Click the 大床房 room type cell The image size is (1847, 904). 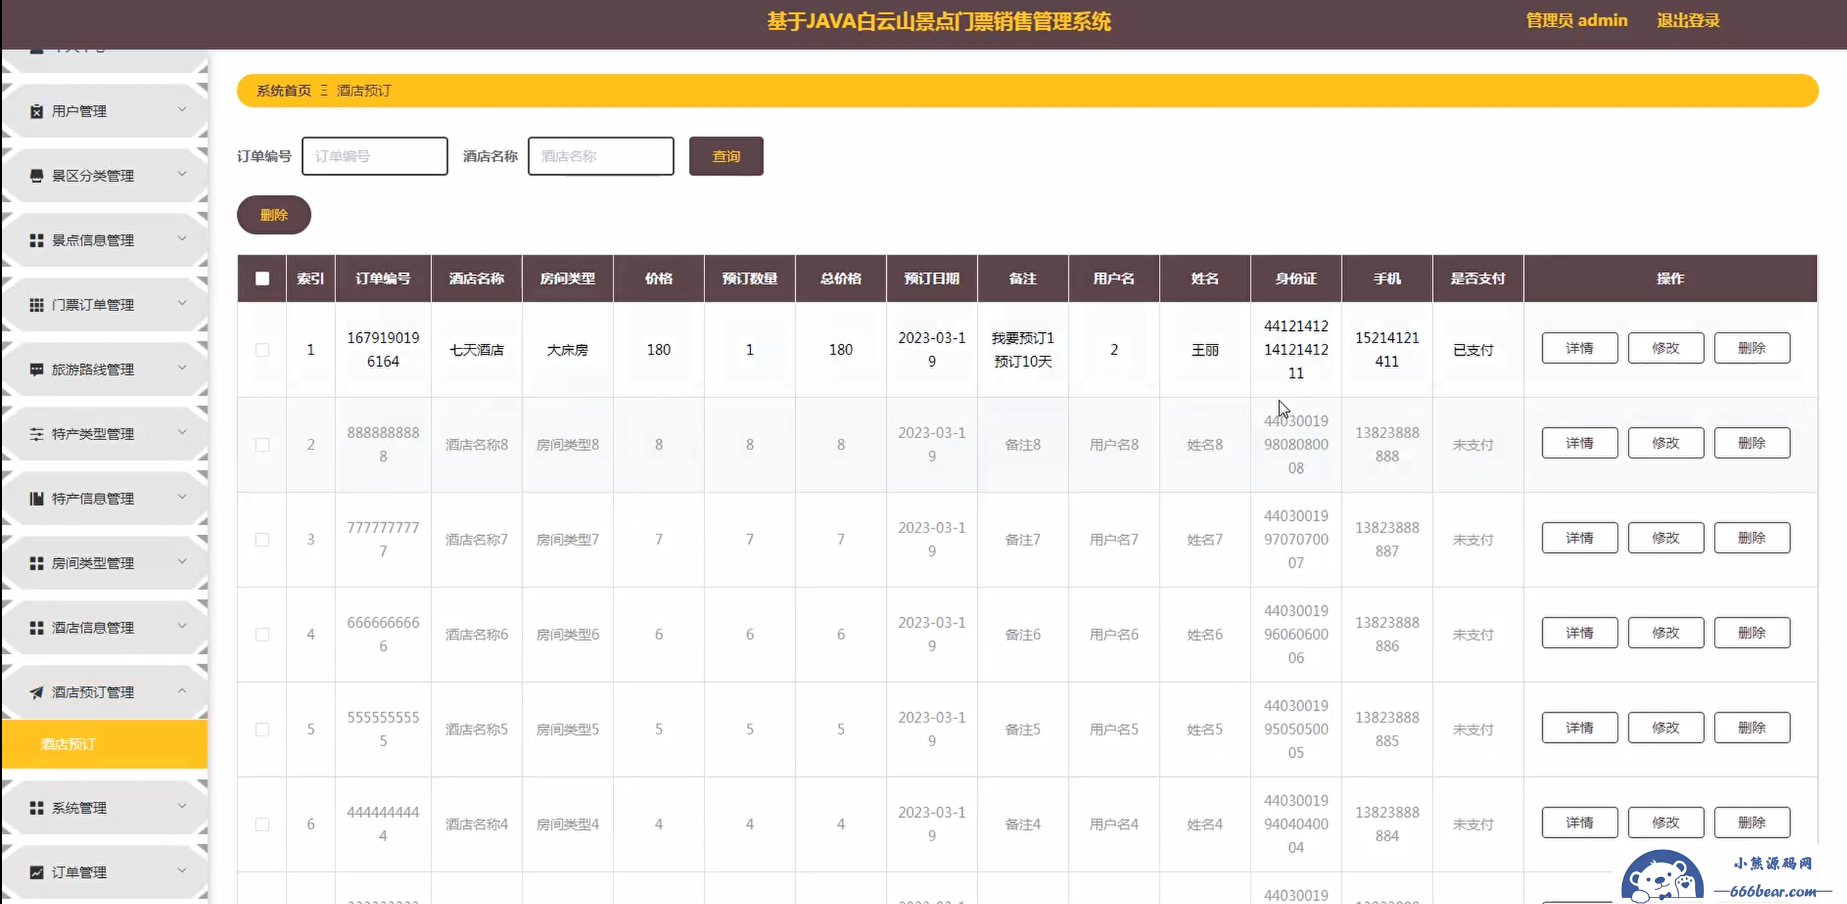point(567,350)
